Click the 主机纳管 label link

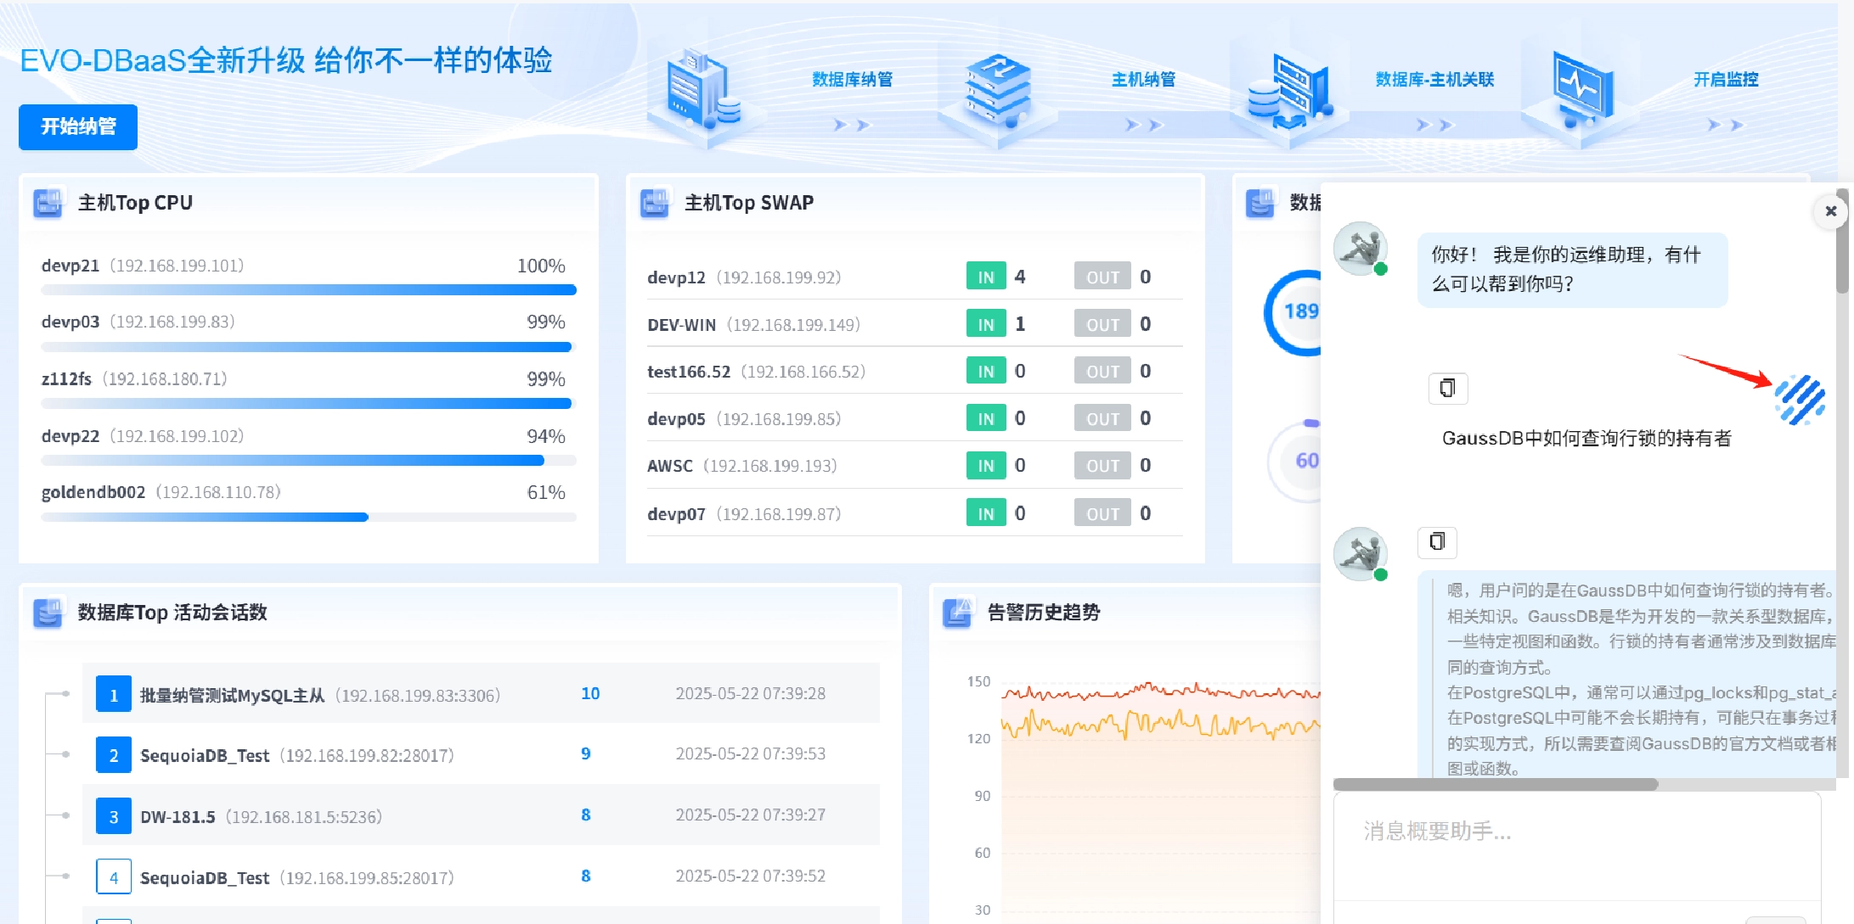point(1143,79)
